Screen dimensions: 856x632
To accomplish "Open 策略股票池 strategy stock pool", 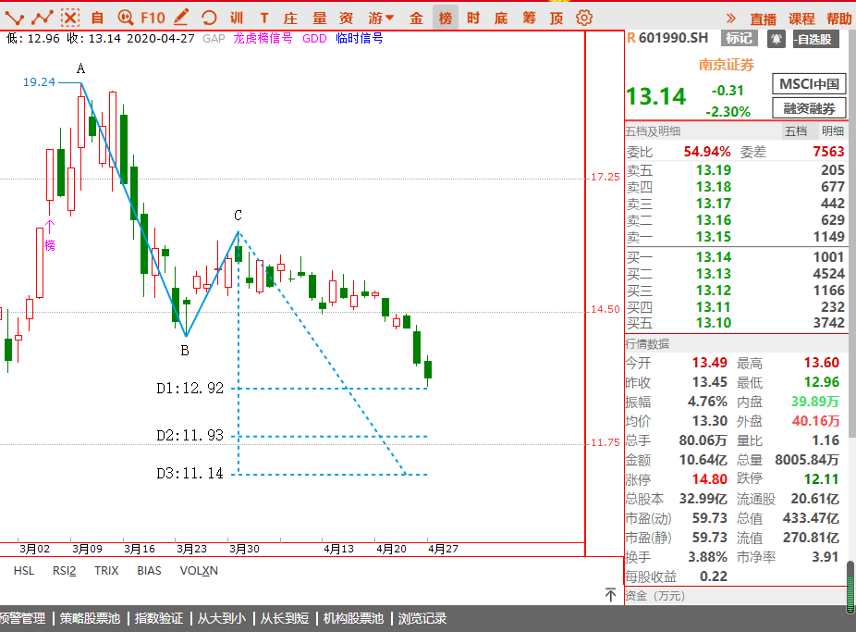I will [x=90, y=618].
